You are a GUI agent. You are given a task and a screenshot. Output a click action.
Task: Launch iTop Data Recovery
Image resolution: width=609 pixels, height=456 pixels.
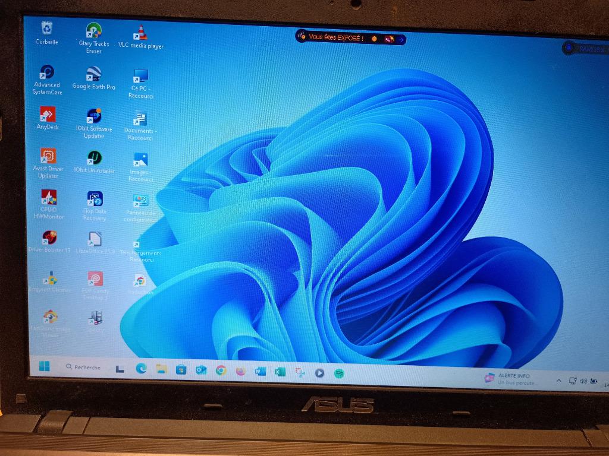[95, 199]
